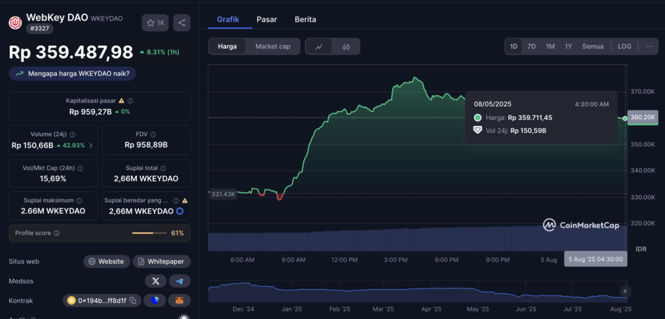Click info icon next to FDV
This screenshot has width=665, height=319.
155,134
